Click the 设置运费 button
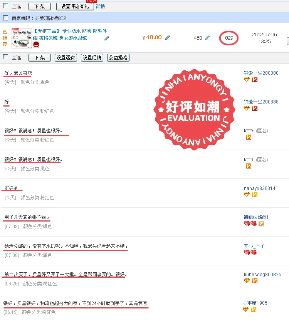The height and width of the screenshot is (320, 289). pyautogui.click(x=66, y=58)
